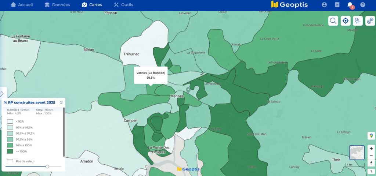Click the basemap overview thumbnail

click(357, 152)
